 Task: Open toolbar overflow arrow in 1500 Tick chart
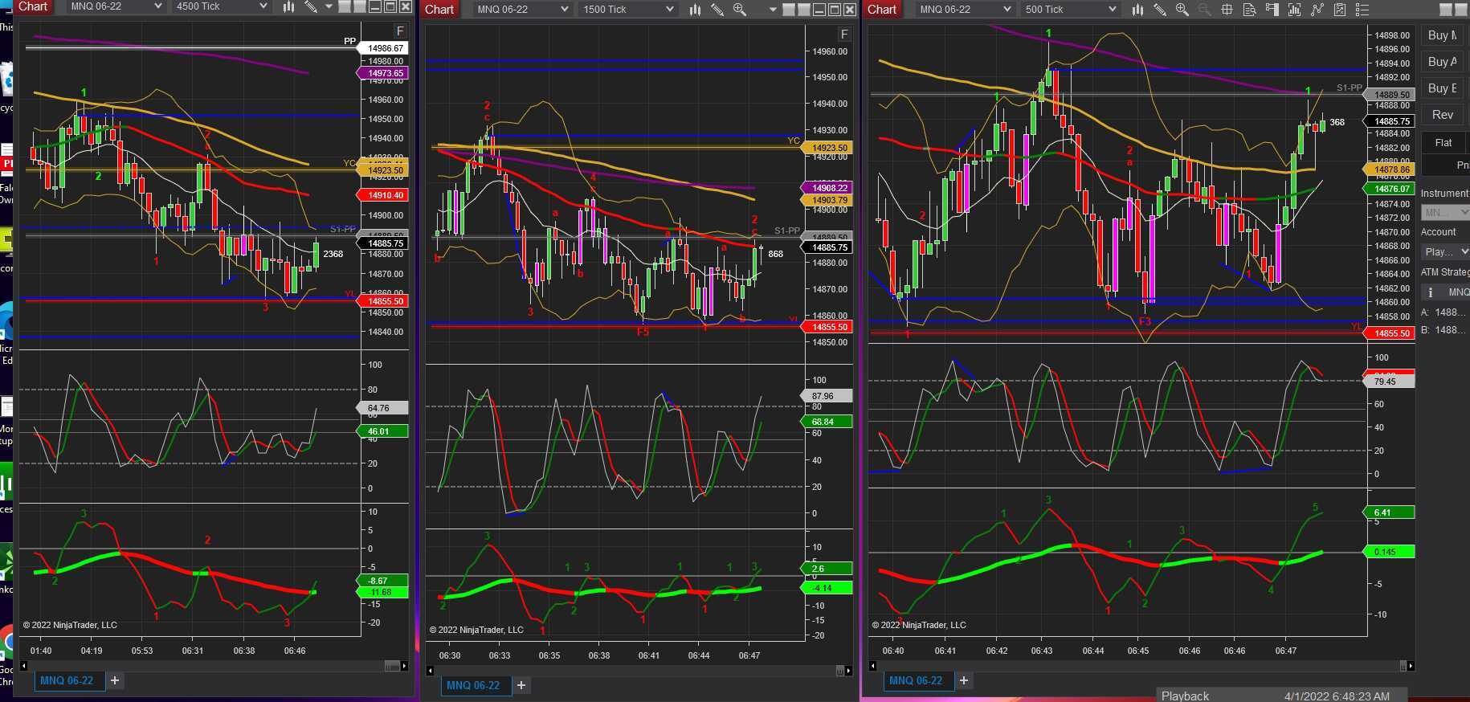(772, 10)
